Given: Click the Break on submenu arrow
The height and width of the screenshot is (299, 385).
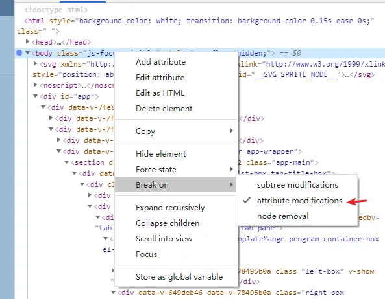Looking at the screenshot, I should click(x=231, y=184).
